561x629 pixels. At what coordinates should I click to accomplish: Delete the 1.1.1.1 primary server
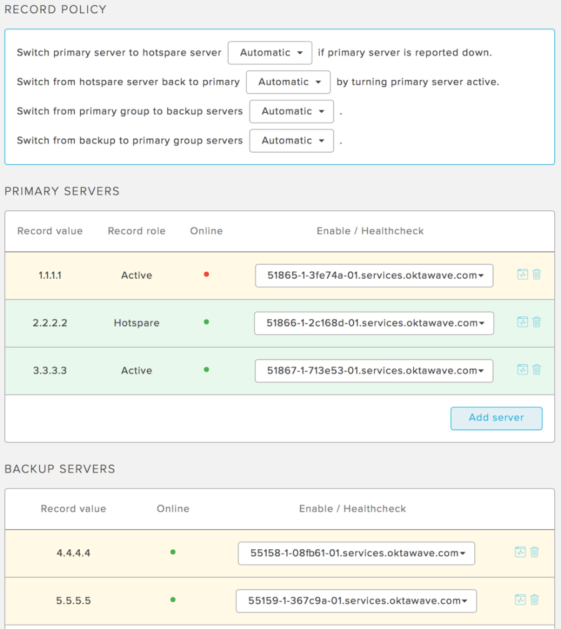(x=537, y=274)
